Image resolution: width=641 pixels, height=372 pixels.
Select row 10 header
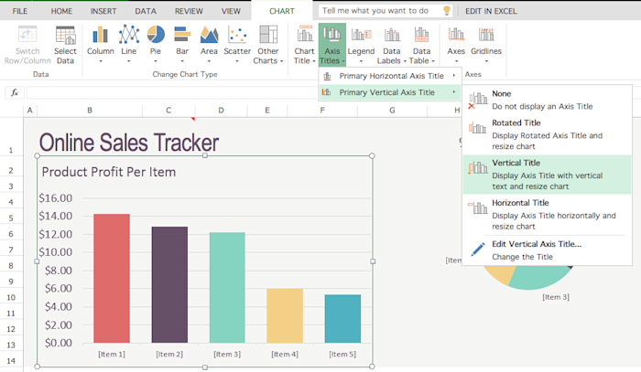pos(11,297)
